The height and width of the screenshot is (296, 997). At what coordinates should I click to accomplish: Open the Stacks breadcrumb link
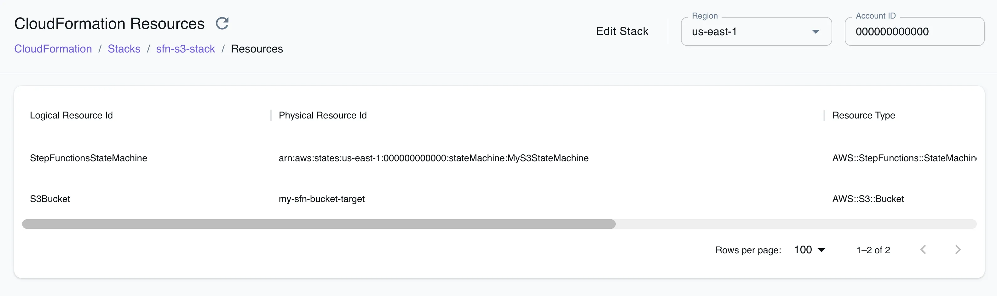point(124,49)
